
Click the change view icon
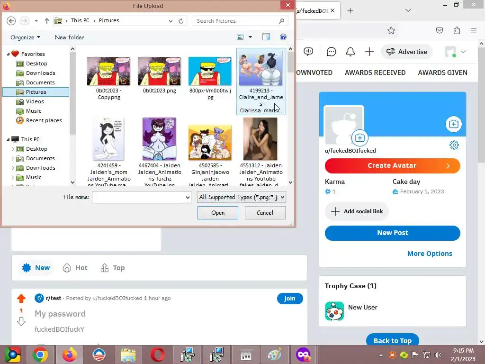point(240,37)
